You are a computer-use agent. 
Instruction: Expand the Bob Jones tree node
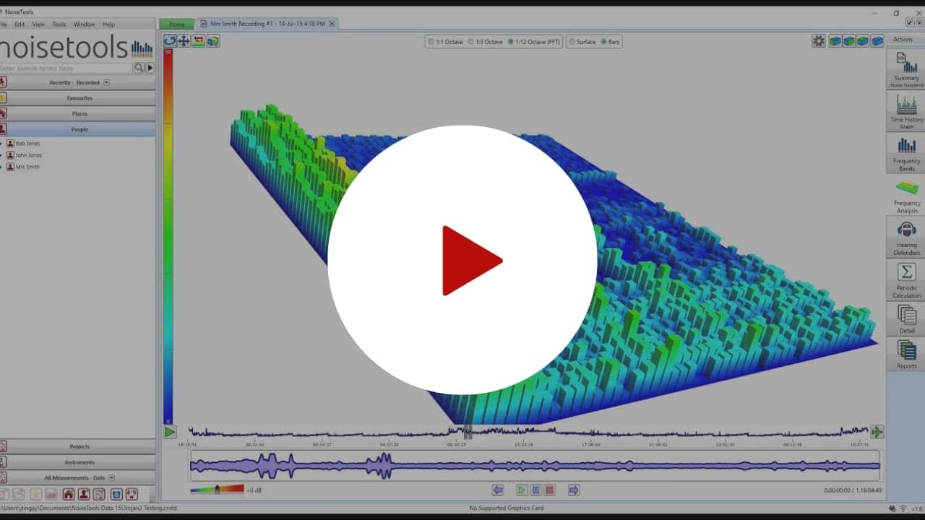coord(1,143)
